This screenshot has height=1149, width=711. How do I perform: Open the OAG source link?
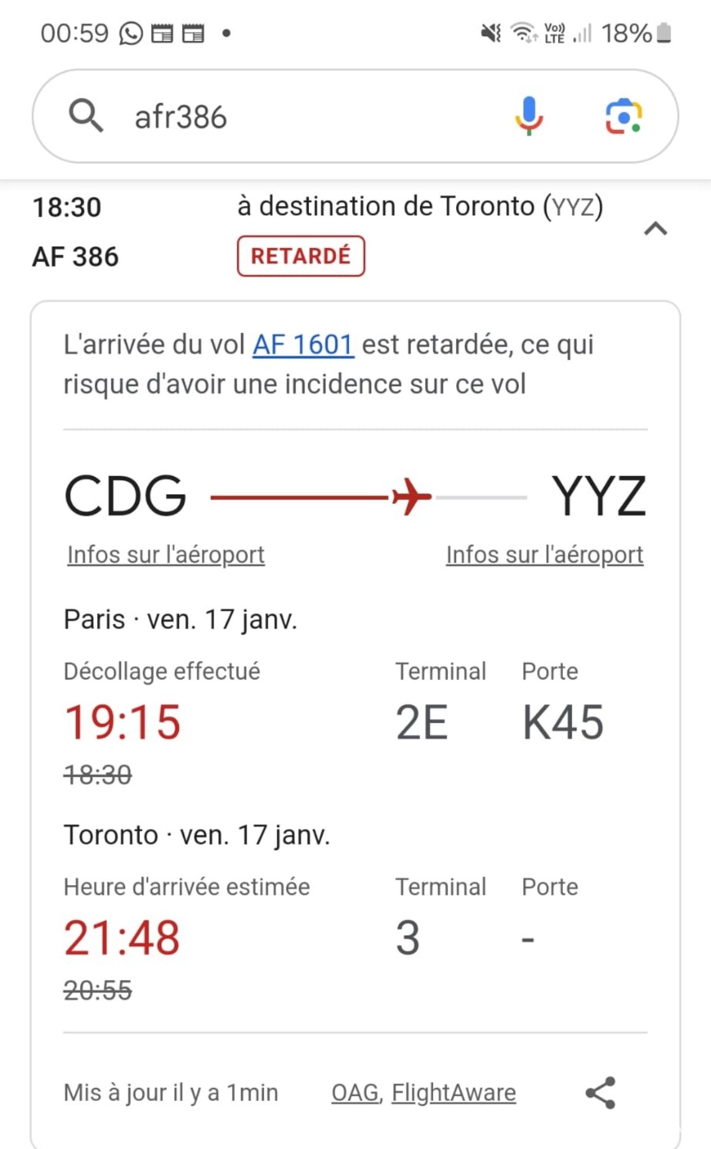[x=355, y=1092]
